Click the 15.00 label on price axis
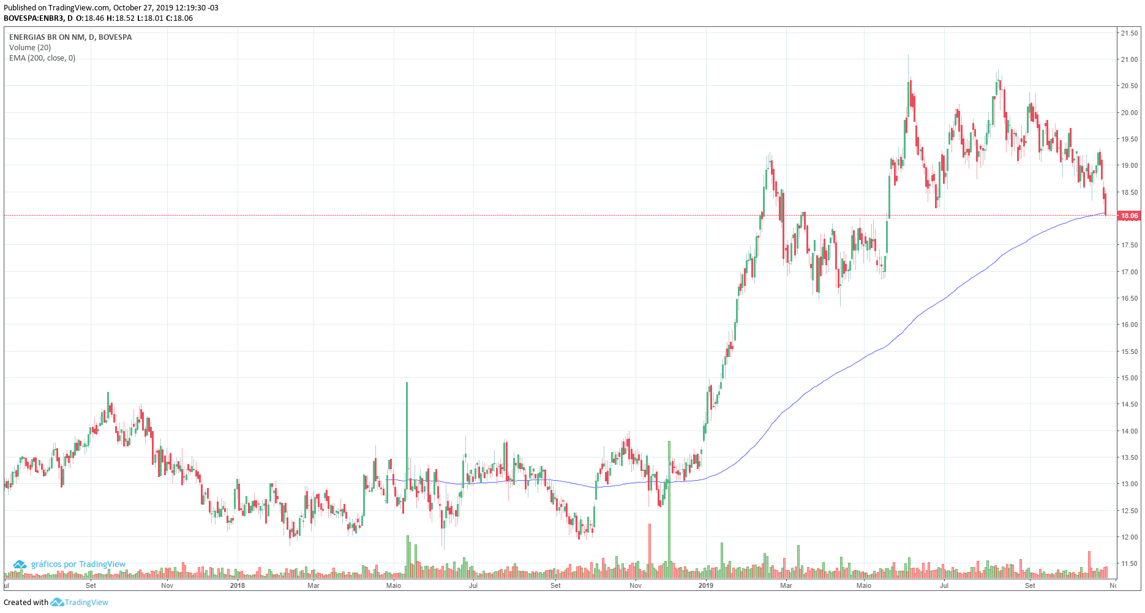Viewport: 1145px width, 613px height. [1129, 378]
